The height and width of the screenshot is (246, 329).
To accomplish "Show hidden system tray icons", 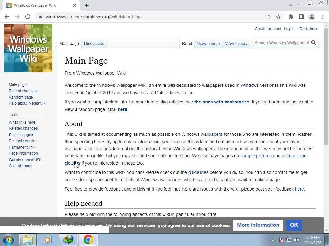I will [273, 240].
